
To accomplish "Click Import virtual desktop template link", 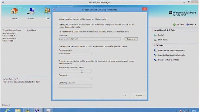I will [x=171, y=55].
